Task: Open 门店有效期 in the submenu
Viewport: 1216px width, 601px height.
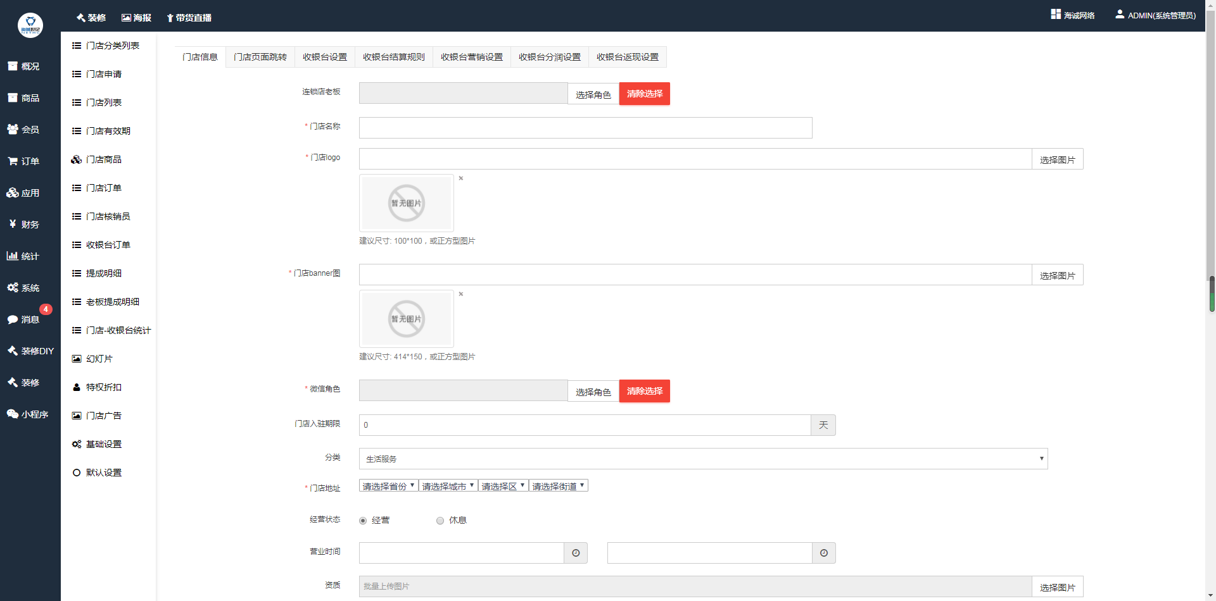Action: pos(108,131)
